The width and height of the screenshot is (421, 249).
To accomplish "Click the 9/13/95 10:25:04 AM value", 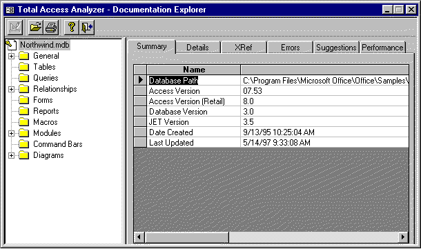I will coord(325,132).
